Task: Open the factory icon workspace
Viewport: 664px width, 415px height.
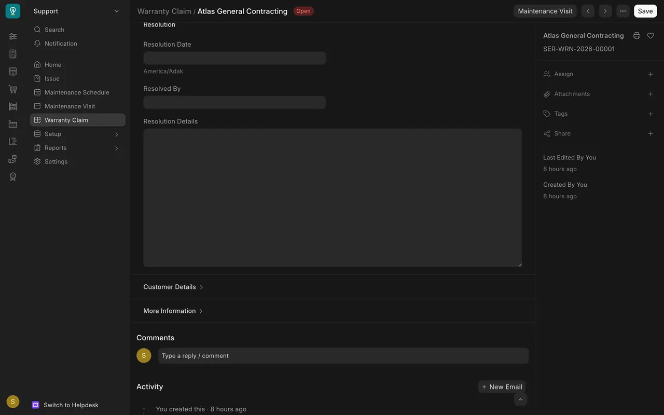Action: coord(13,124)
